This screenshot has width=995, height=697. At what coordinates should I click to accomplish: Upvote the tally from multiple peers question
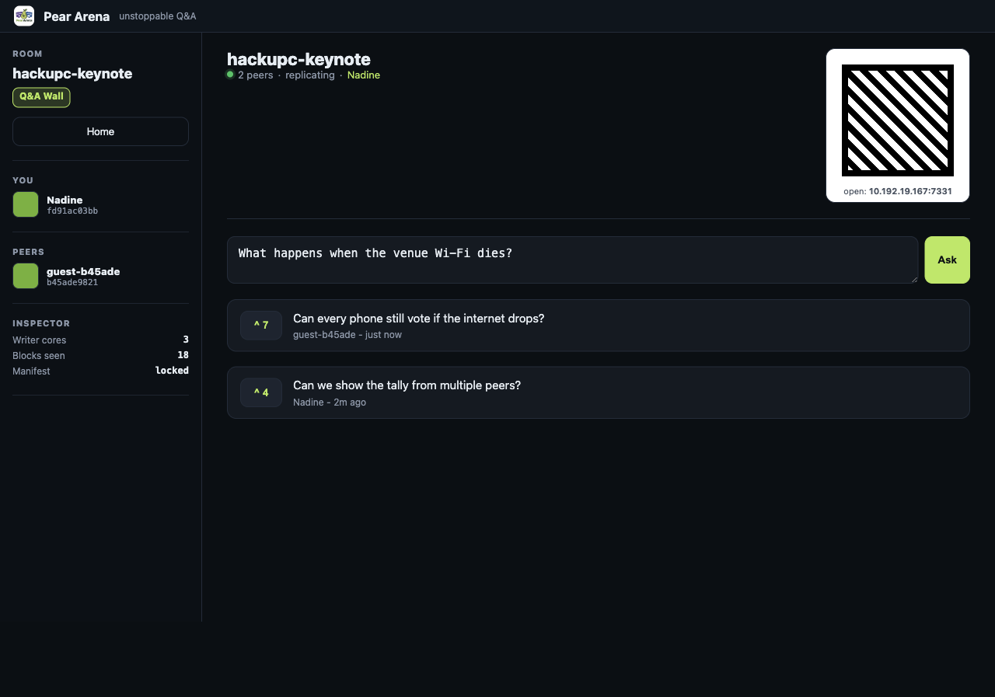pos(261,392)
